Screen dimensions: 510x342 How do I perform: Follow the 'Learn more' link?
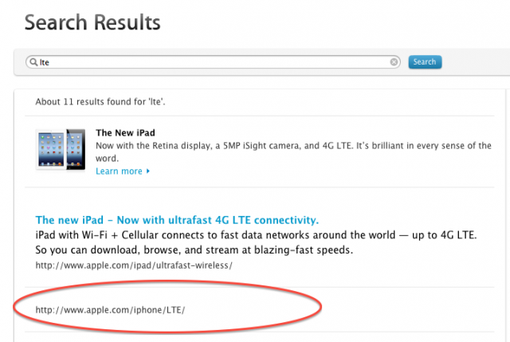[x=120, y=171]
